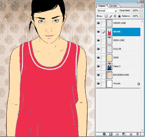145x137 pixels.
Task: Select the Capa 1 layer thumbnail
Action: (110, 66)
